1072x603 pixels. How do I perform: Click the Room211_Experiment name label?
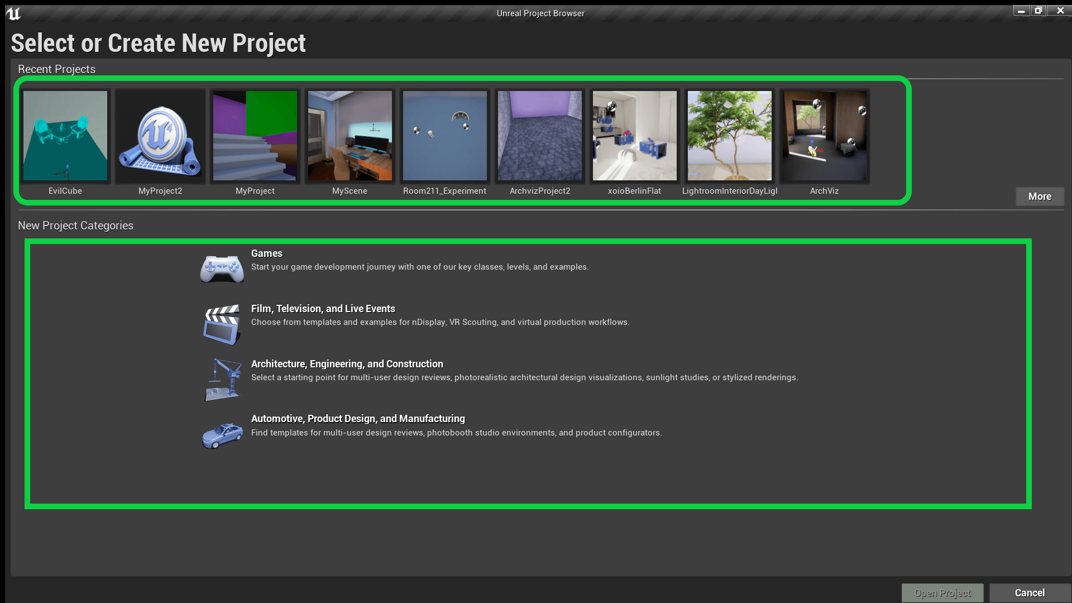[445, 191]
